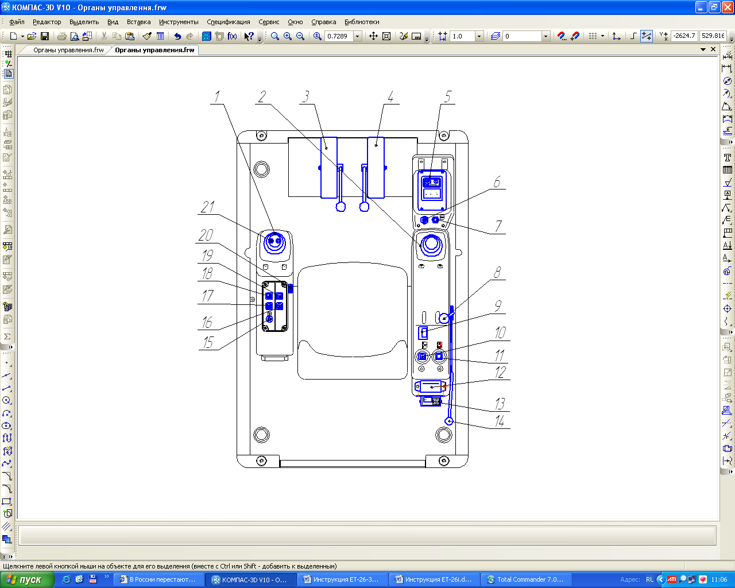Open the variables f(x) panel

pos(232,36)
